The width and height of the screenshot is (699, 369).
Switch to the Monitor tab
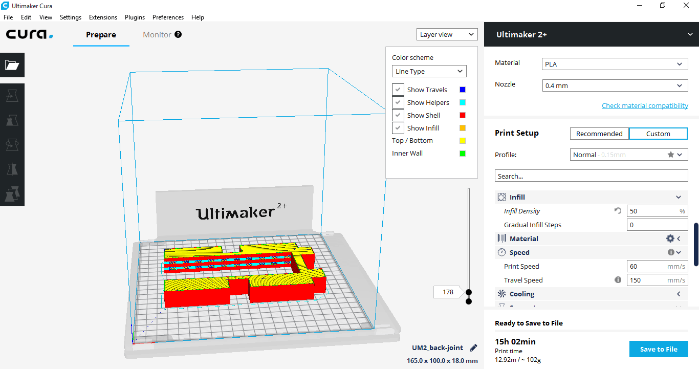[157, 35]
